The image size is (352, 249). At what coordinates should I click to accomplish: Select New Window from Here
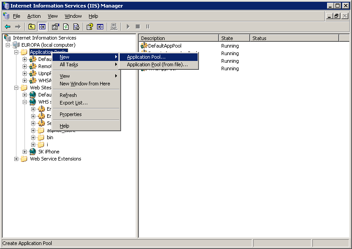point(86,84)
